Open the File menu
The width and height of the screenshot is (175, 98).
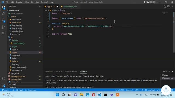[7, 2]
